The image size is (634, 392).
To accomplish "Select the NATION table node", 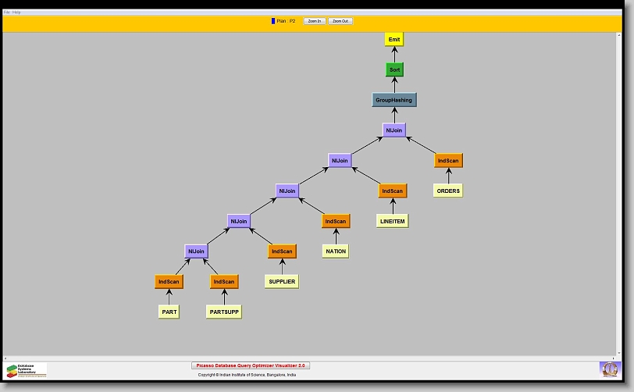I will [x=336, y=251].
